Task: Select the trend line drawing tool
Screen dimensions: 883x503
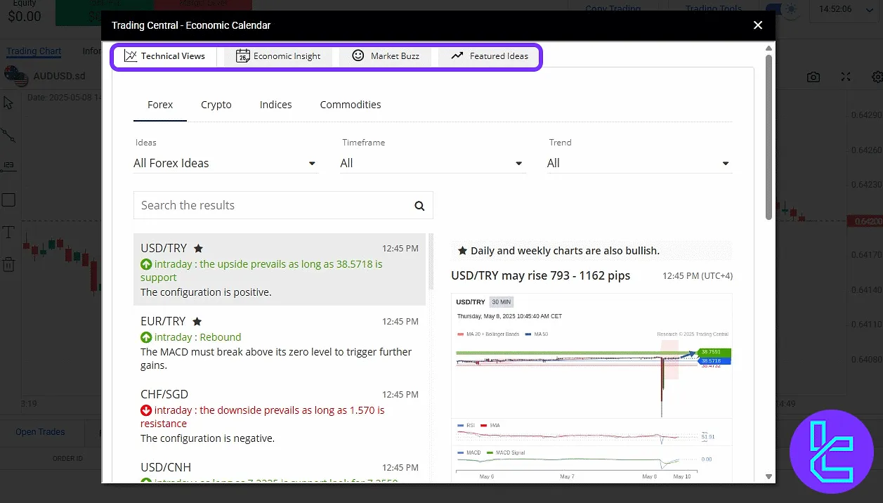Action: pos(8,134)
